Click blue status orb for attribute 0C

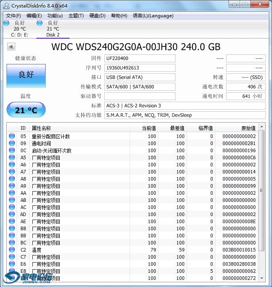pyautogui.click(x=12, y=150)
